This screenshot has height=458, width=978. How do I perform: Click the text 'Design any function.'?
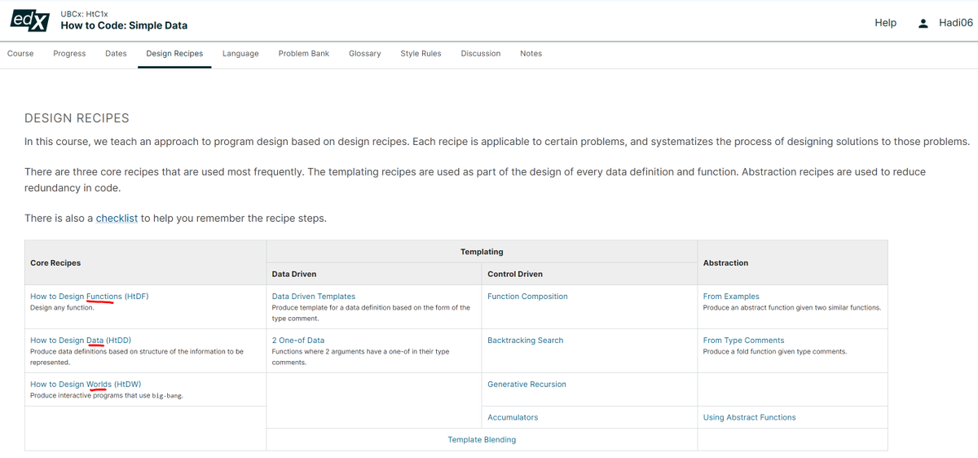tap(62, 308)
